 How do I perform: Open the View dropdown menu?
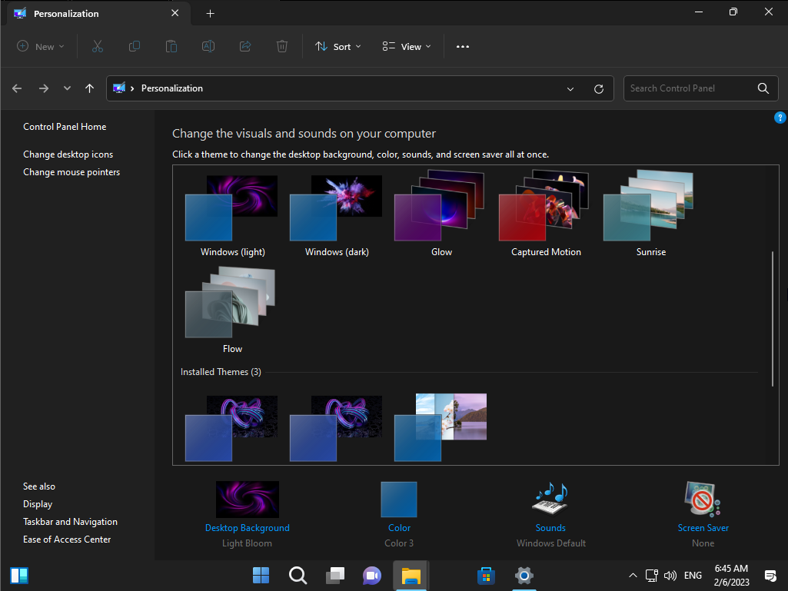click(407, 47)
